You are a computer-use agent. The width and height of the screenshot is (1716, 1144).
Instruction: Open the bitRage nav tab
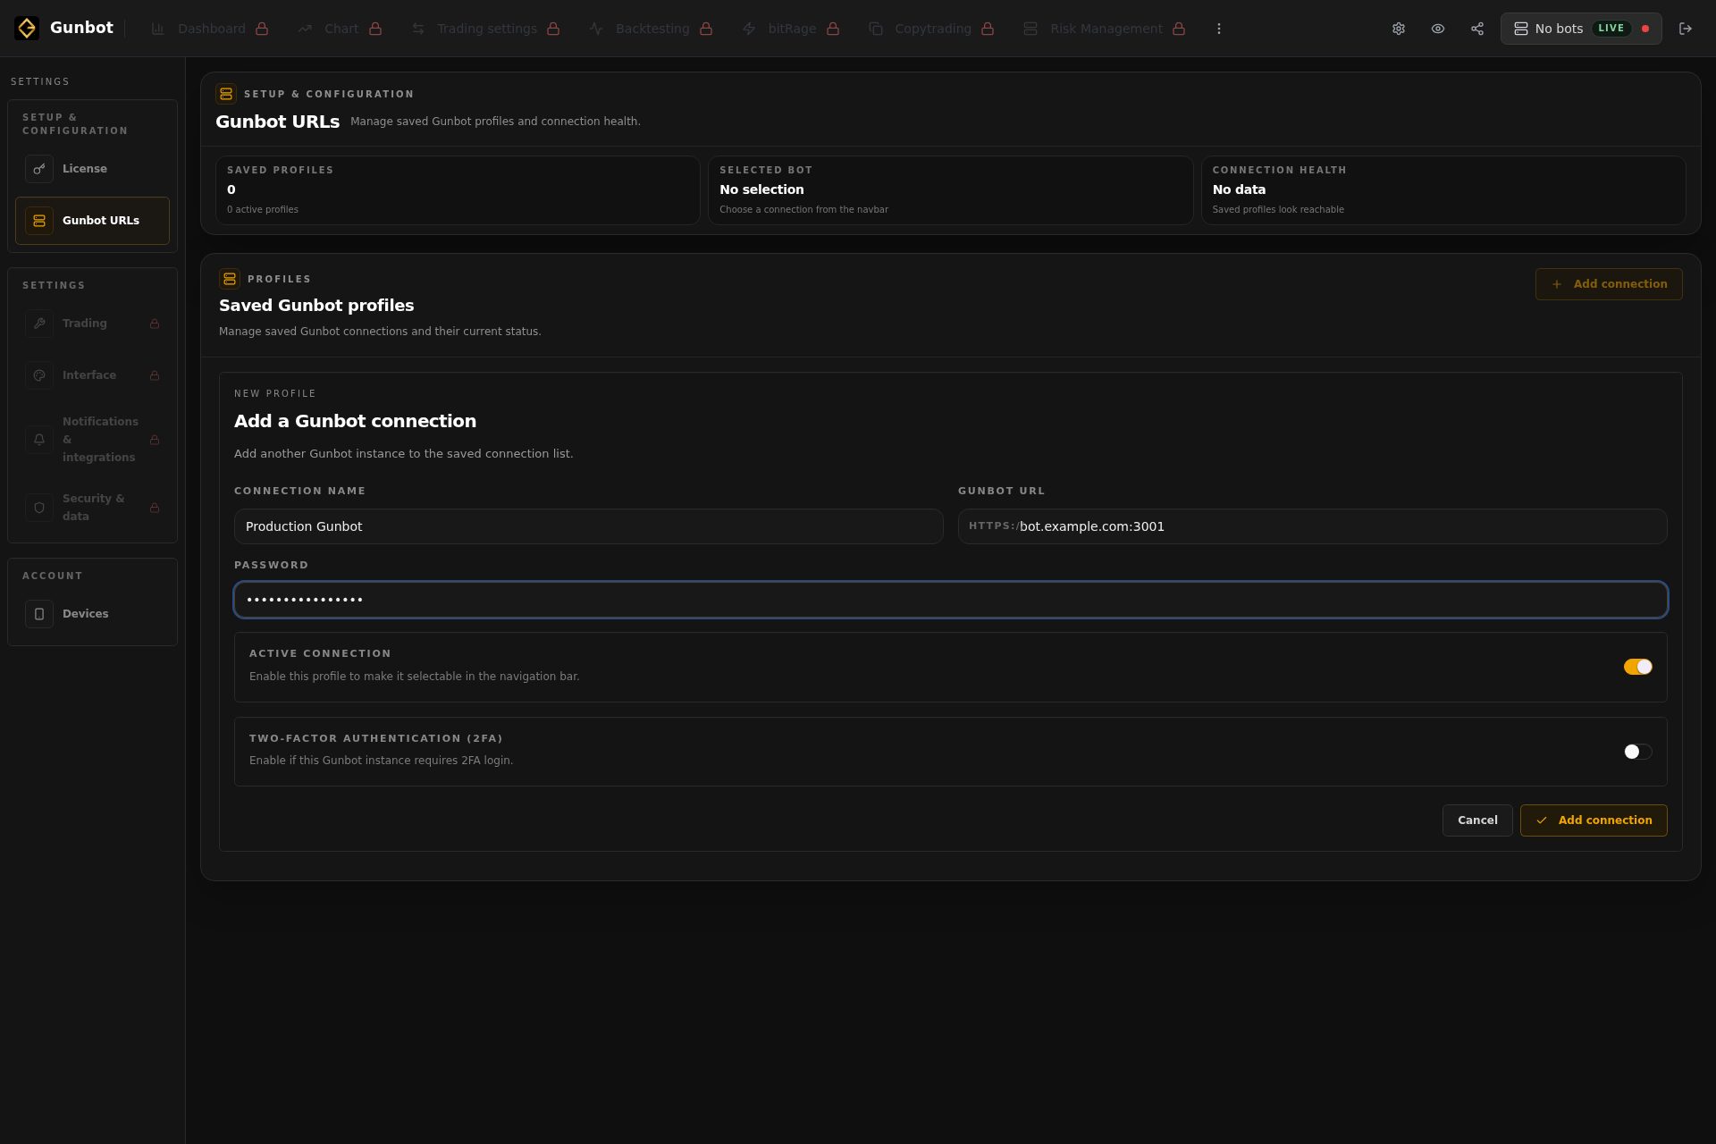[x=791, y=29]
